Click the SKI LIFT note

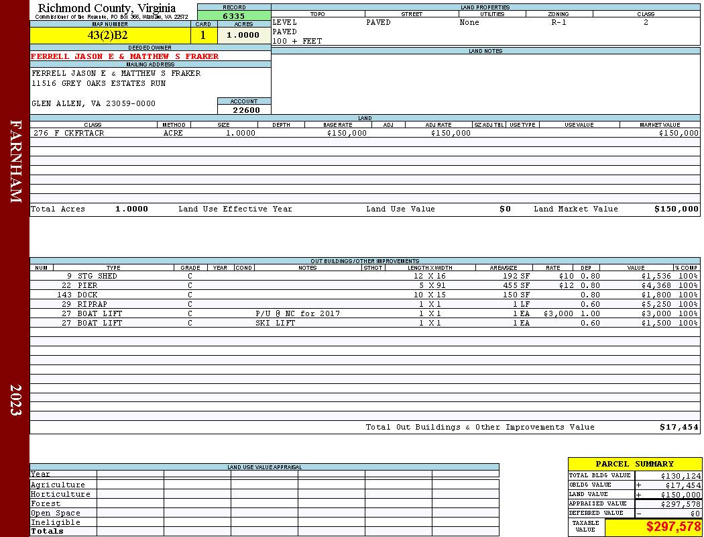(x=275, y=323)
